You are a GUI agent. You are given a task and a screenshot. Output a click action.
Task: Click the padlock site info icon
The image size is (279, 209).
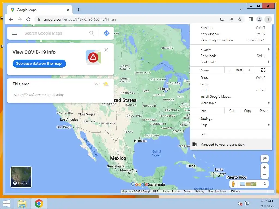pyautogui.click(x=39, y=19)
